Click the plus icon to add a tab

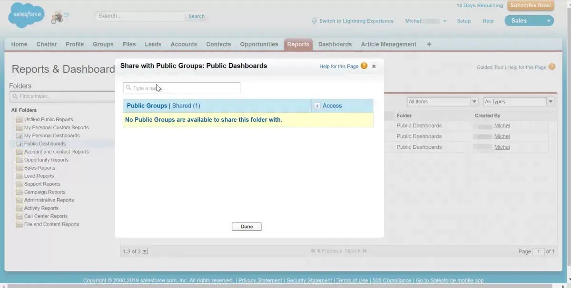click(x=429, y=44)
